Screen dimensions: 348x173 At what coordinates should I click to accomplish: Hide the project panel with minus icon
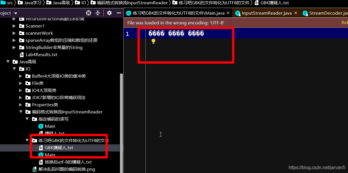pyautogui.click(x=119, y=13)
